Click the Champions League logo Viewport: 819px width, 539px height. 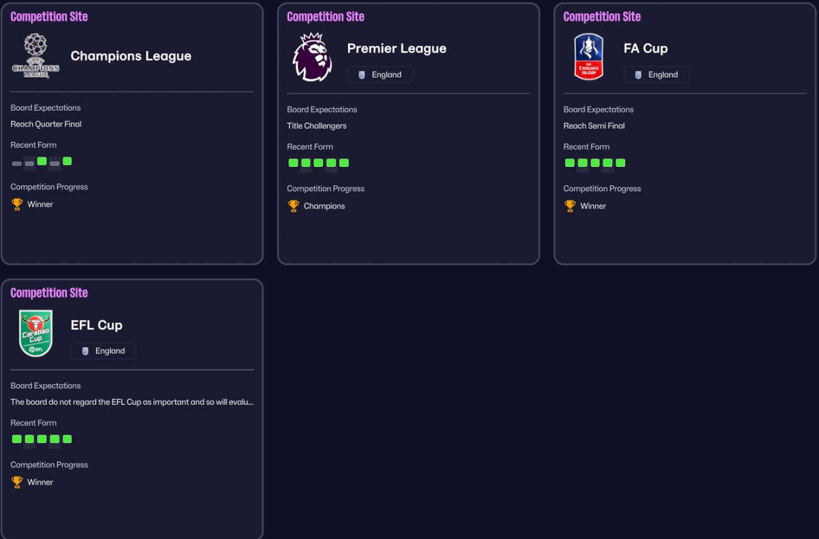[36, 56]
